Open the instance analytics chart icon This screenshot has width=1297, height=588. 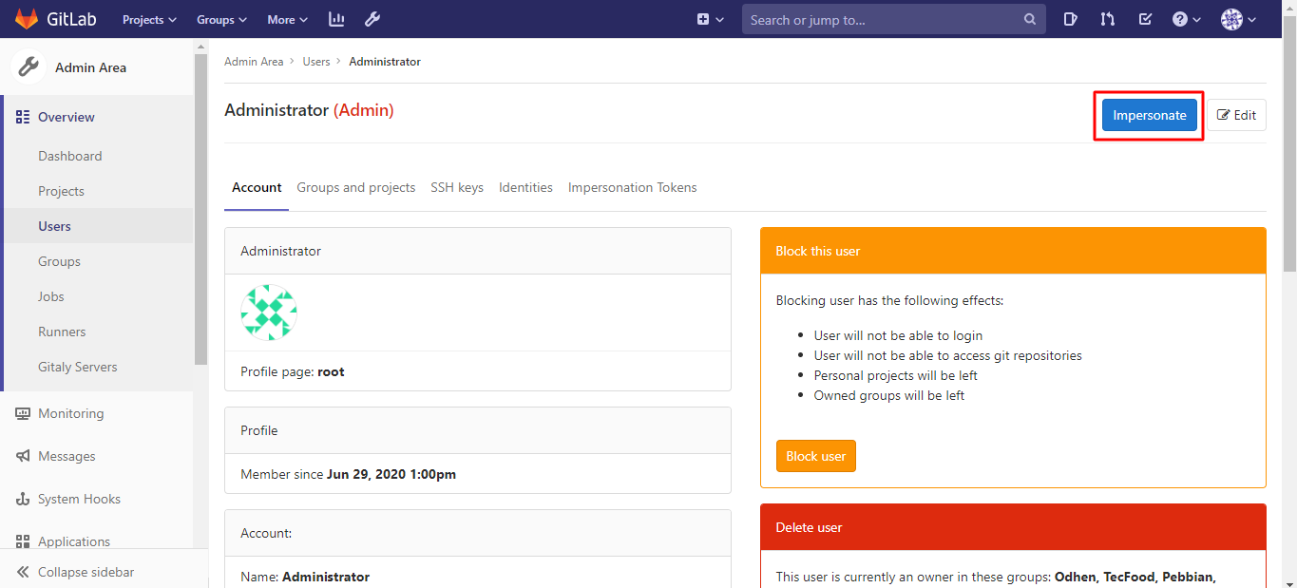point(336,19)
